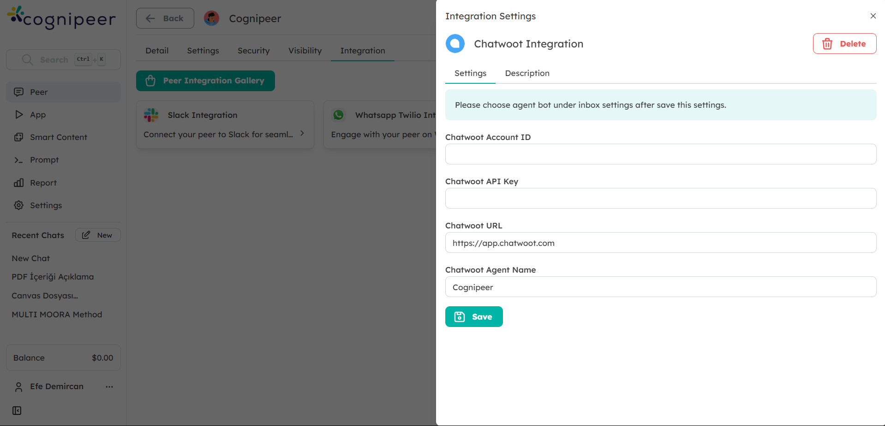Delete the Chatwoot integration
The width and height of the screenshot is (885, 426).
(844, 44)
